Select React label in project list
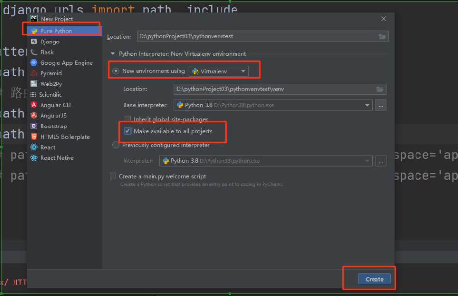 tap(48, 147)
